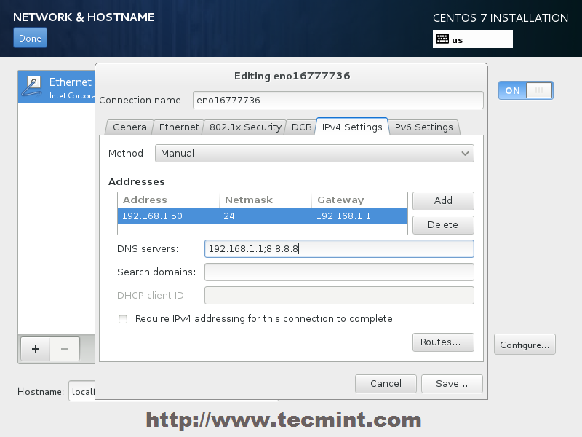This screenshot has width=582, height=437.
Task: Add a device with the plus button
Action: [36, 349]
